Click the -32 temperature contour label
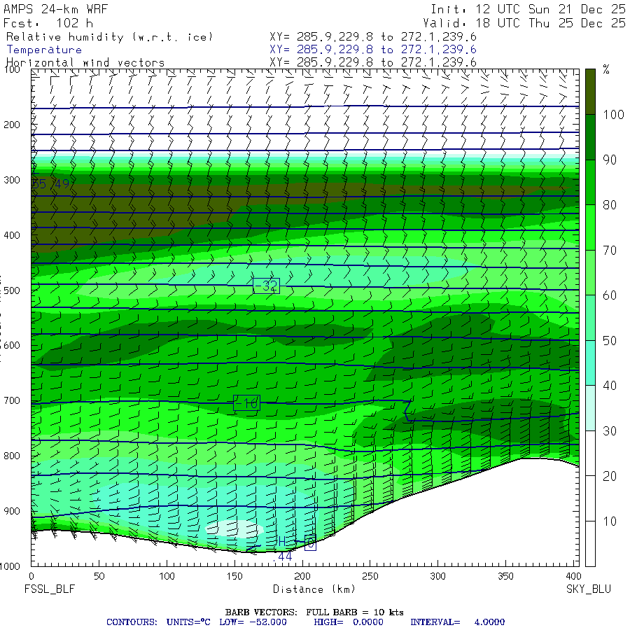Viewport: 630px width, 630px height. (266, 285)
